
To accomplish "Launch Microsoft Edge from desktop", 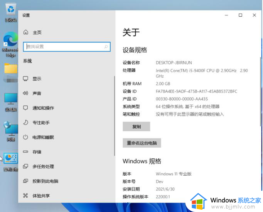I will coord(10,44).
